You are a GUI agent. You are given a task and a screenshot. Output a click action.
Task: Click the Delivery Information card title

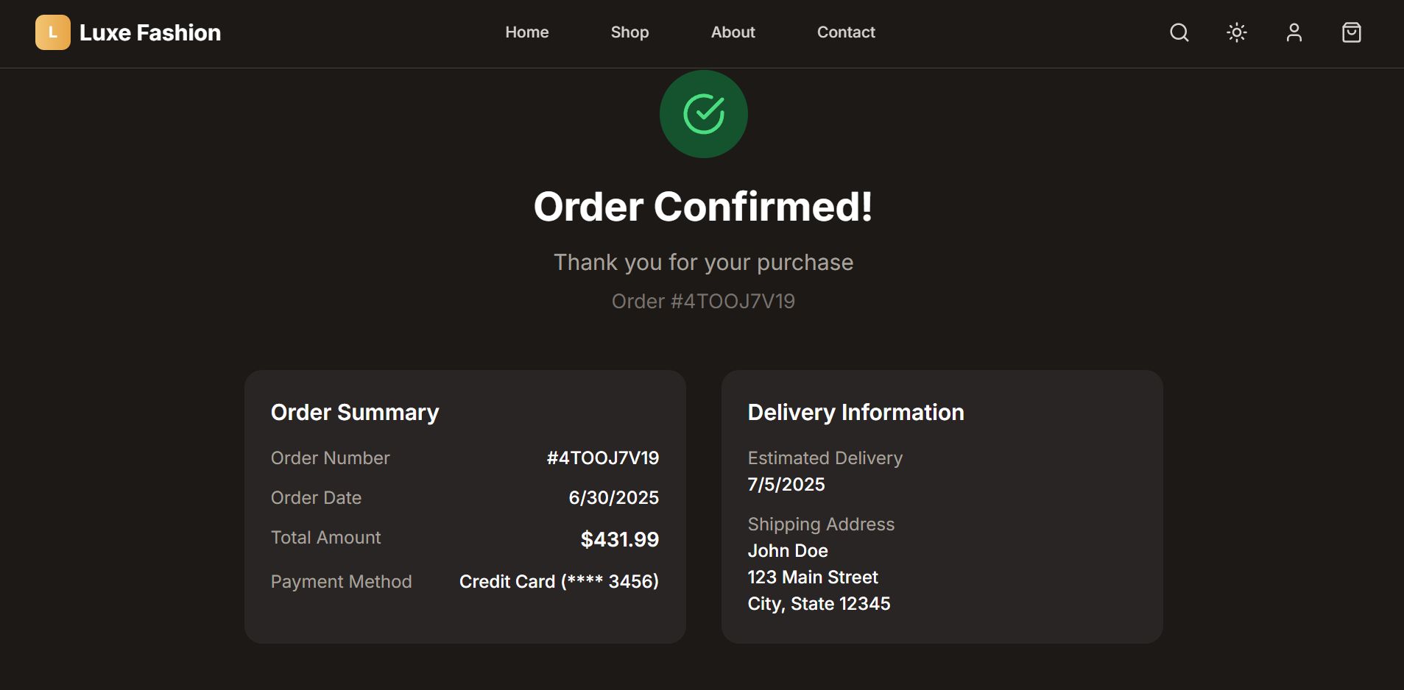point(856,413)
